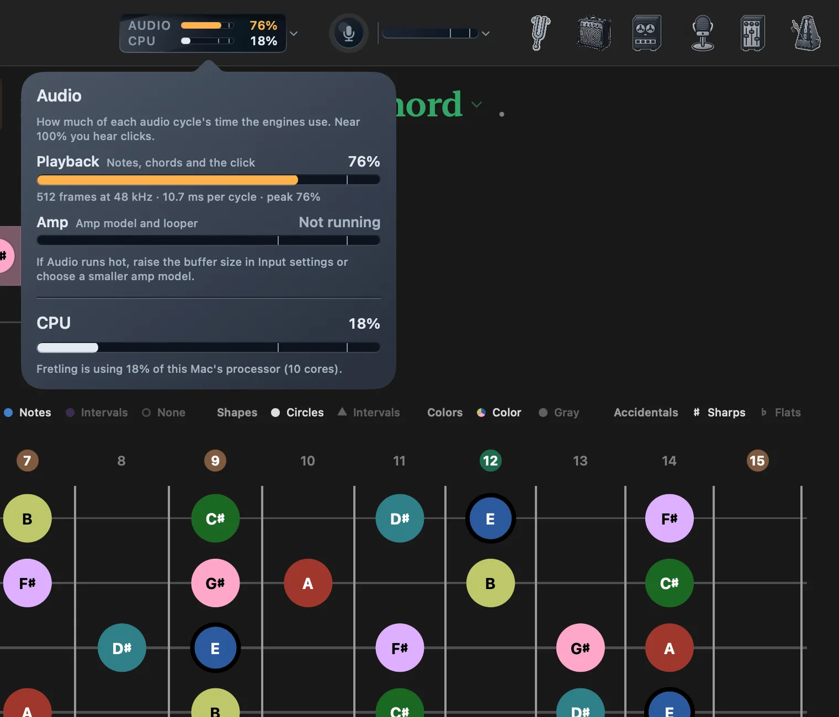The image size is (839, 717).
Task: Select the Circles shape option
Action: [x=298, y=413]
